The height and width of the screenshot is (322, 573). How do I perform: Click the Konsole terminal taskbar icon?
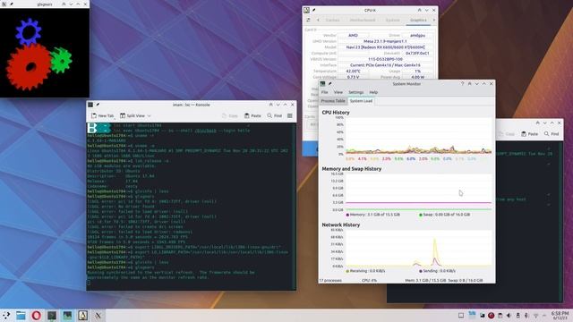click(52, 316)
